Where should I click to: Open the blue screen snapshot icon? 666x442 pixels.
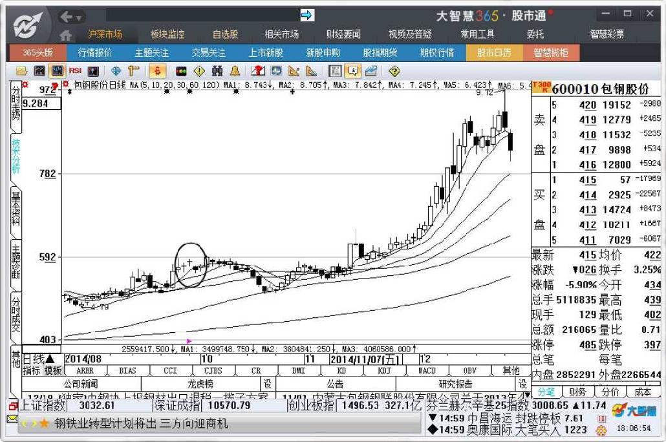[276, 71]
